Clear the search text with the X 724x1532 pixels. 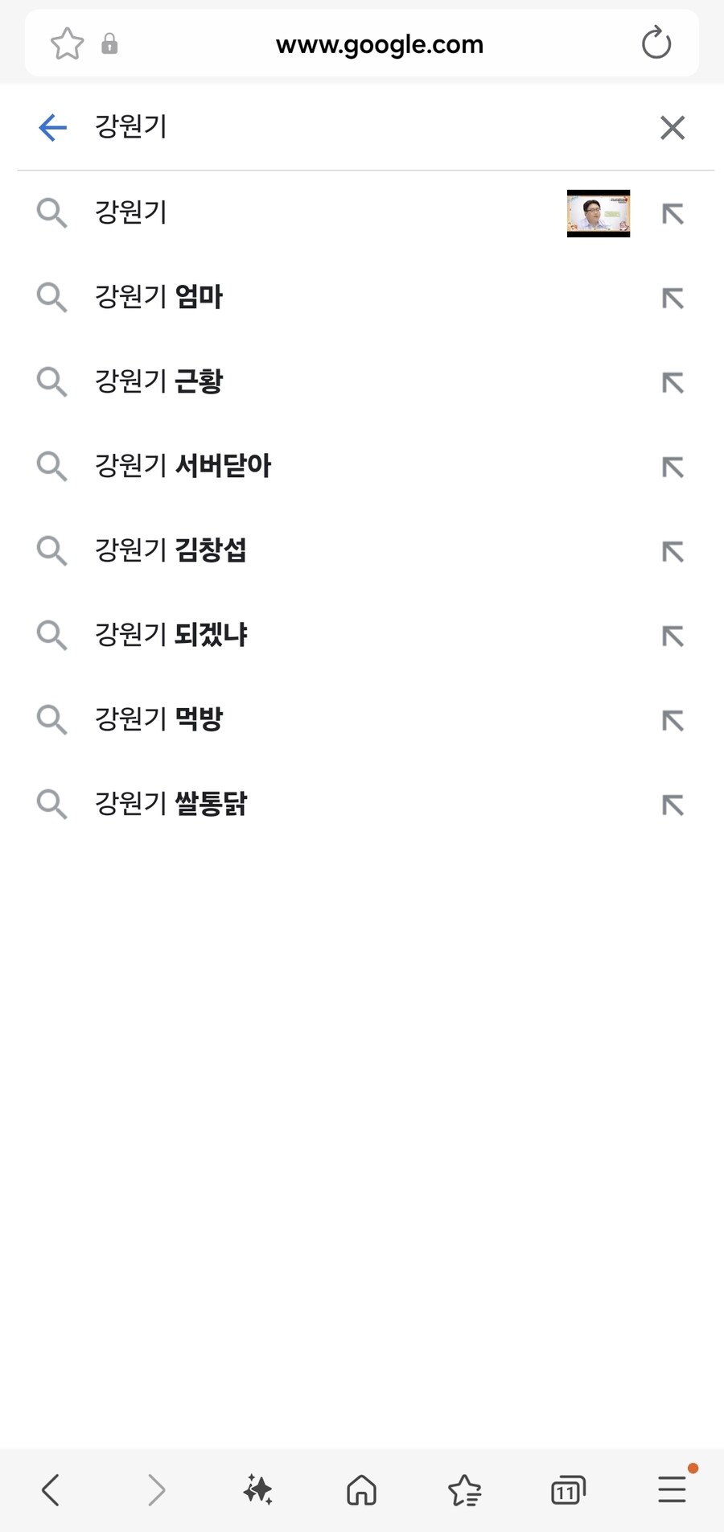(x=672, y=127)
